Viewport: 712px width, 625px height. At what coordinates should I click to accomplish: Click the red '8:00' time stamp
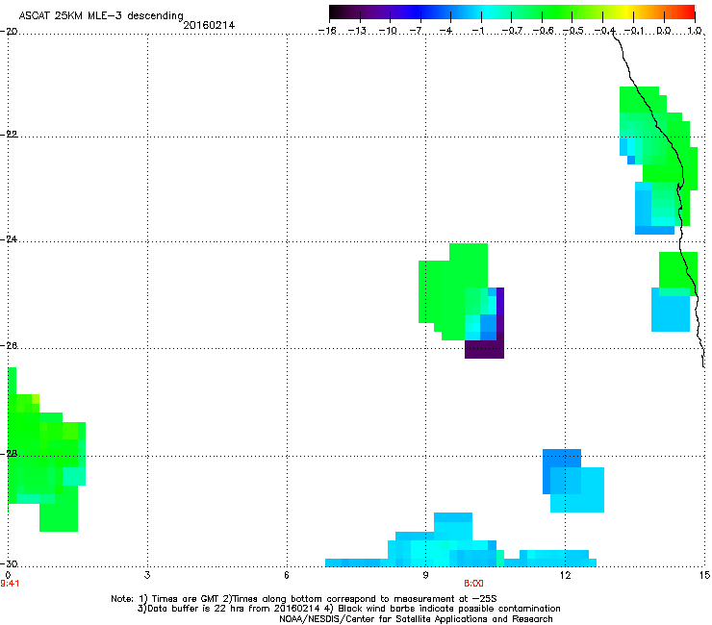click(x=473, y=584)
